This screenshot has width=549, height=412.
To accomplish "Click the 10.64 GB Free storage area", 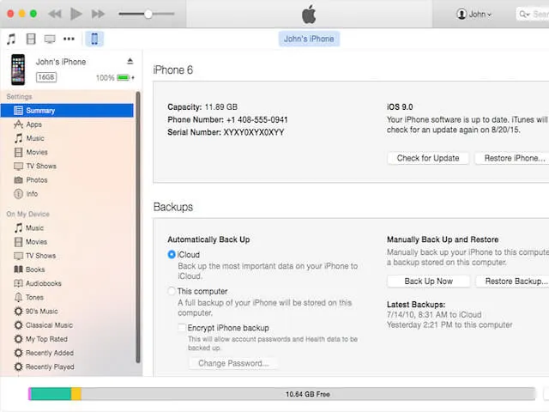I will point(308,394).
